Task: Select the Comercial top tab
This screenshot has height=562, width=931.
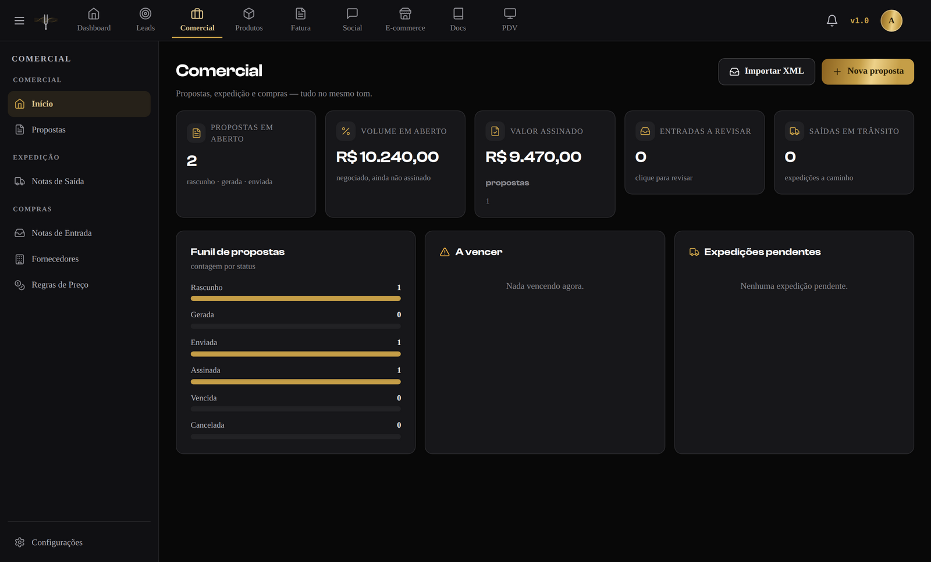Action: 197,20
